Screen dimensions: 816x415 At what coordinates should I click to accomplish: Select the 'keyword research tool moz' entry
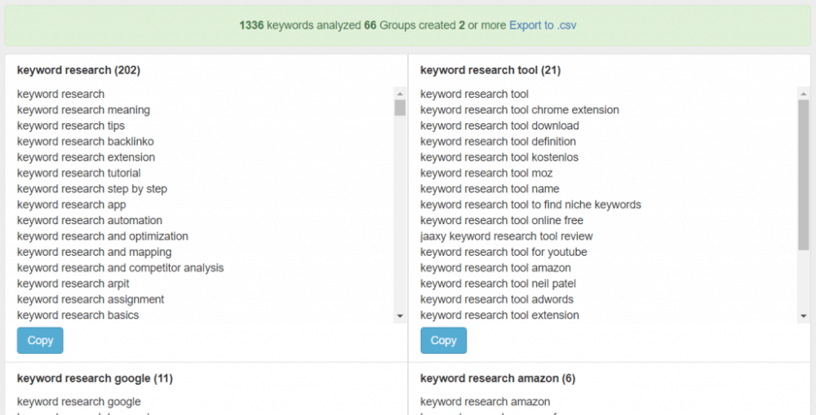point(486,173)
